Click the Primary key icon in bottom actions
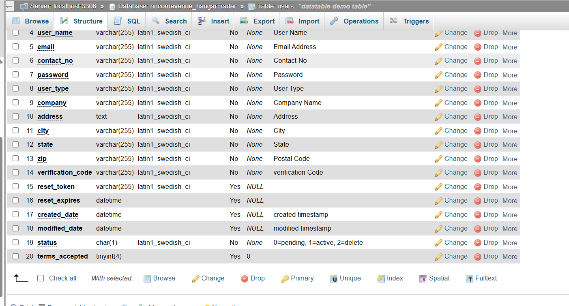Image resolution: width=569 pixels, height=306 pixels. pyautogui.click(x=285, y=278)
